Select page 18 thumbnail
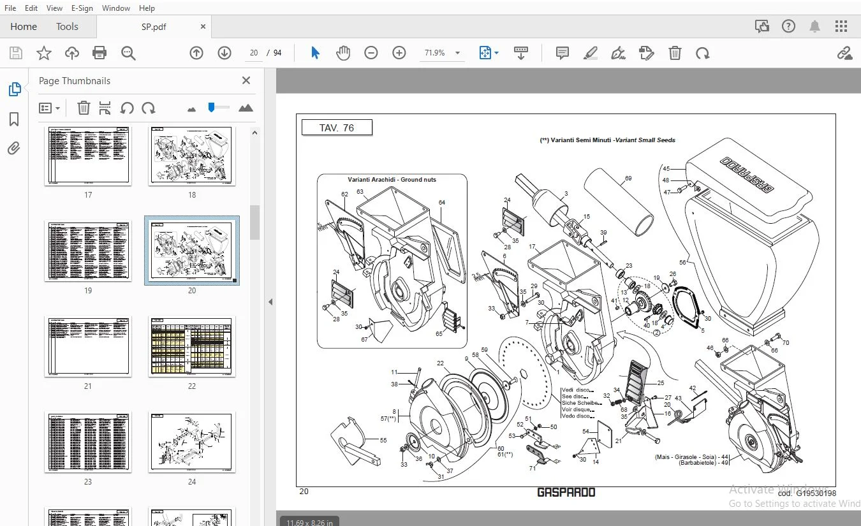The image size is (861, 526). coord(192,156)
